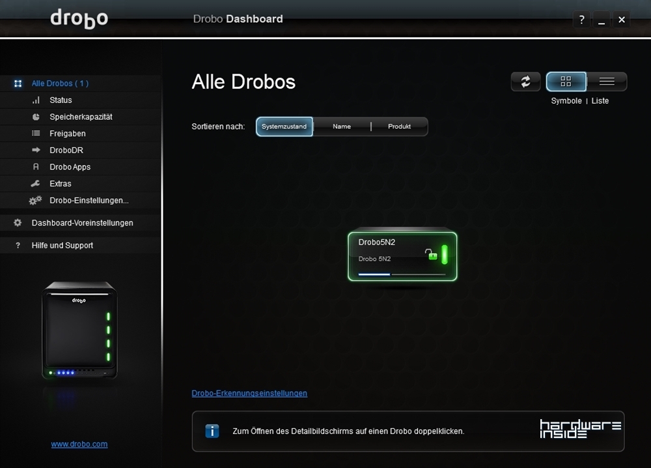Image resolution: width=651 pixels, height=468 pixels.
Task: Click the Drobo device image in the sidebar
Action: (79, 330)
